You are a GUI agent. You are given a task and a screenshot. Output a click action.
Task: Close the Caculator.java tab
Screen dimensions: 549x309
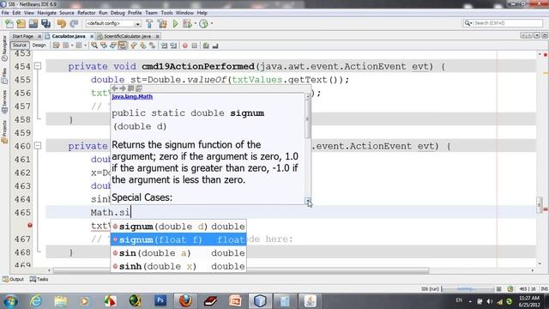92,36
